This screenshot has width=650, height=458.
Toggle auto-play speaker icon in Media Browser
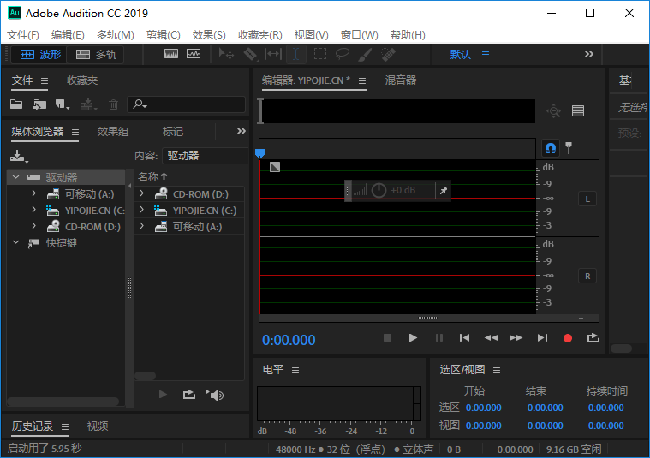215,395
